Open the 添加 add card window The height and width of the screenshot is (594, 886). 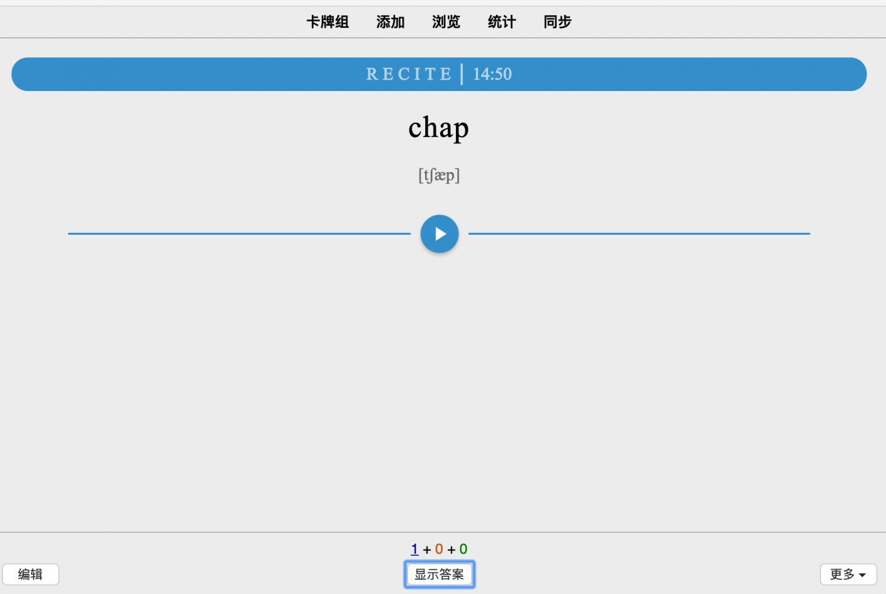point(390,22)
